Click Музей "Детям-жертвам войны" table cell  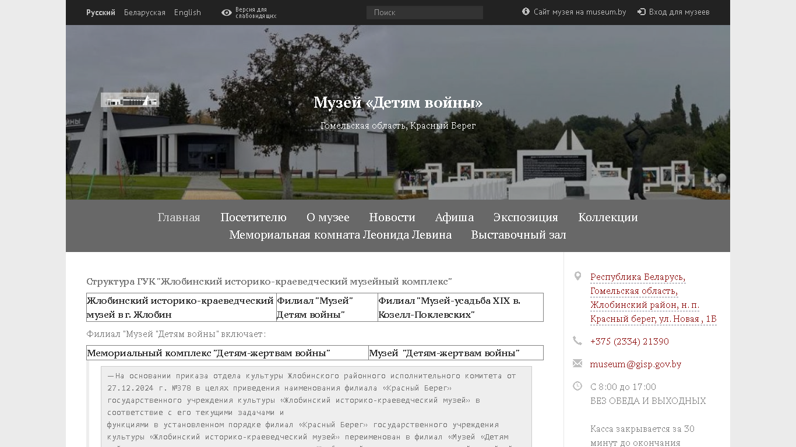coord(456,353)
